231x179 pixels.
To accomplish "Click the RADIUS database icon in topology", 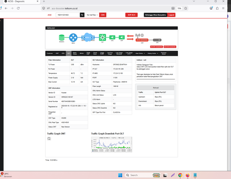I will tap(61, 37).
